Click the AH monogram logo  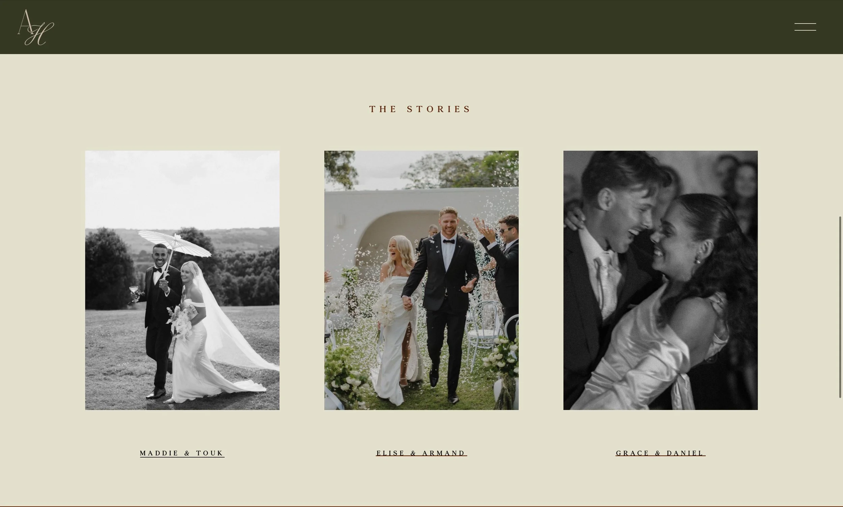click(x=35, y=27)
